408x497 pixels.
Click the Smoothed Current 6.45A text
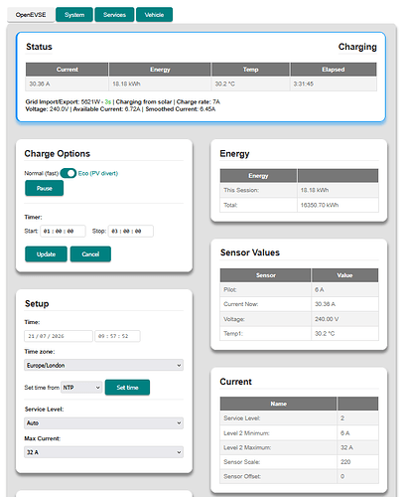pyautogui.click(x=181, y=109)
